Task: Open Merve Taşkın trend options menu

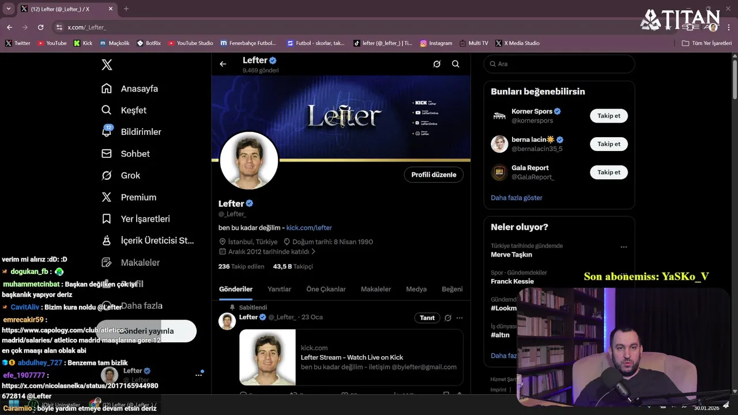Action: pos(623,247)
